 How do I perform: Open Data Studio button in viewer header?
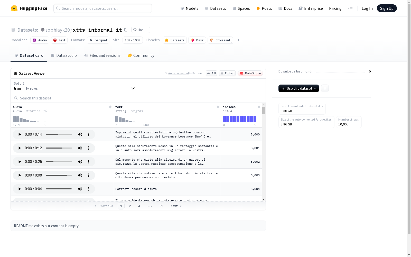pyautogui.click(x=250, y=73)
